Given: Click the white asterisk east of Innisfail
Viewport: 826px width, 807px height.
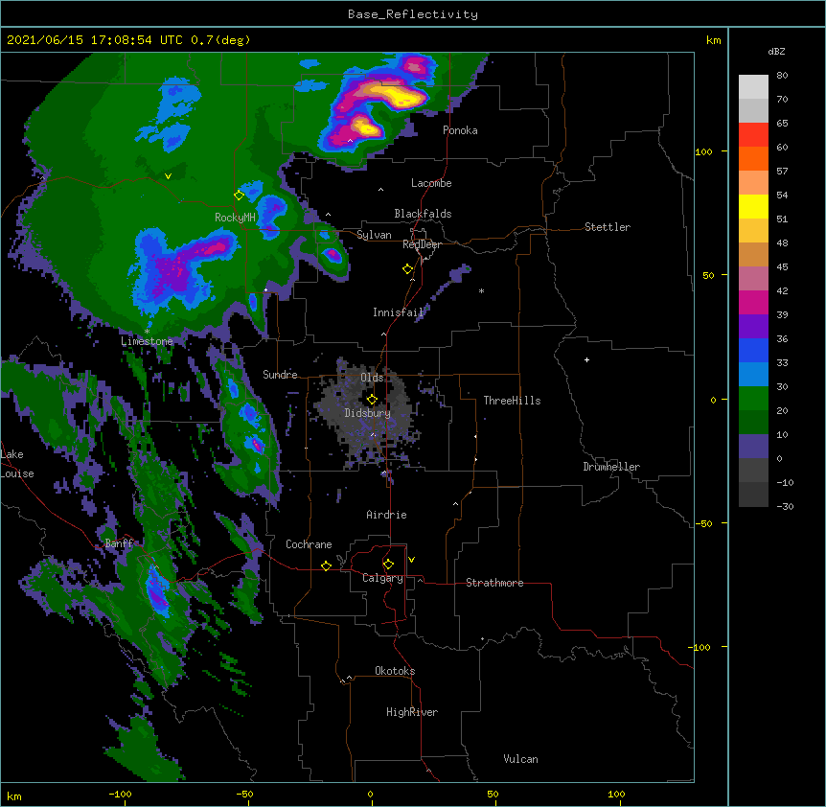Looking at the screenshot, I should coord(481,290).
